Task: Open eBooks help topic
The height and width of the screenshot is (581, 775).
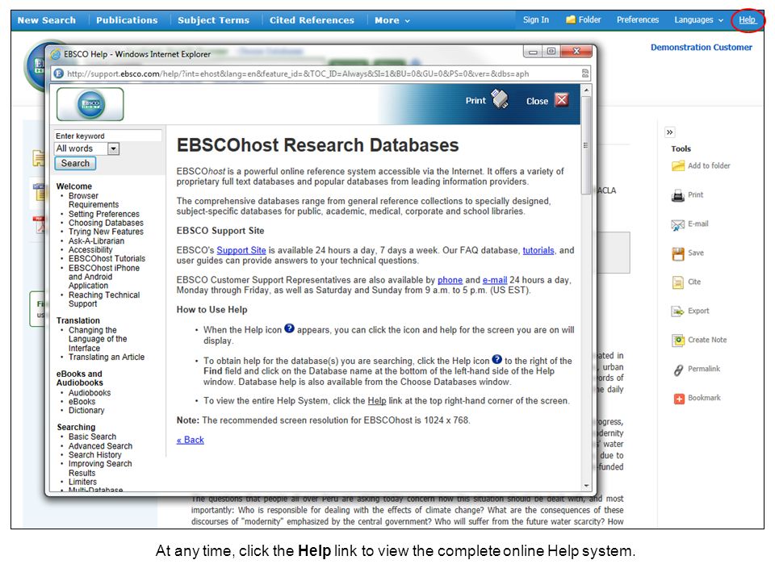Action: [x=82, y=402]
